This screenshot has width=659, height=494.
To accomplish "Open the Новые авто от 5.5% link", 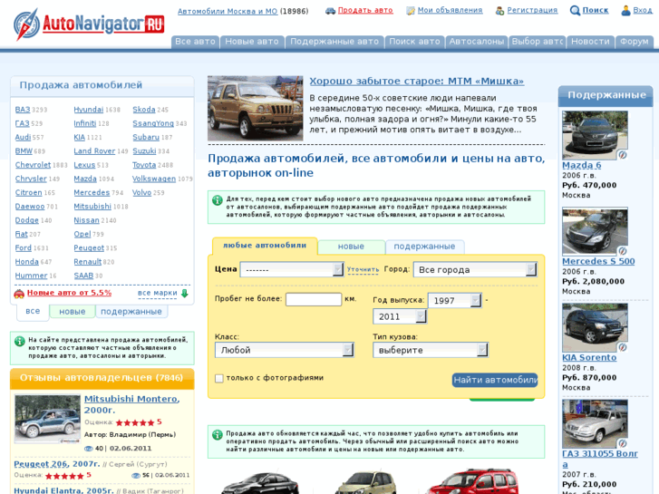I will tap(70, 293).
